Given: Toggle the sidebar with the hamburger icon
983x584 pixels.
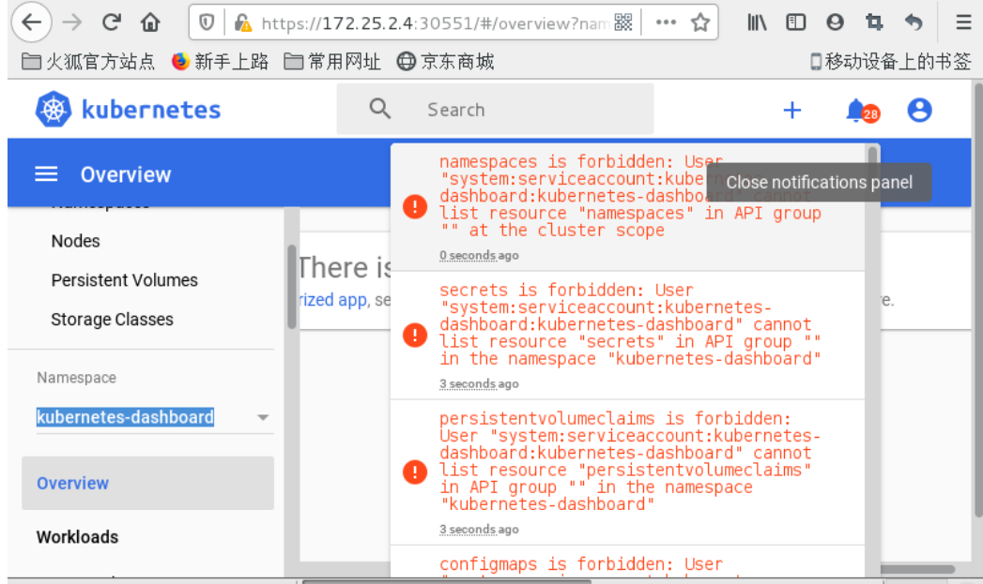Looking at the screenshot, I should (46, 173).
